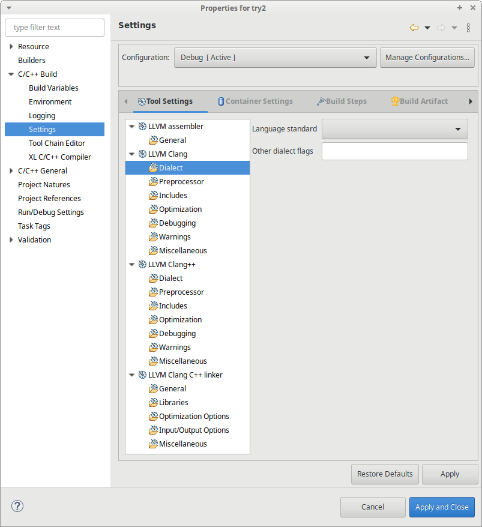482x527 pixels.
Task: Click the LLVM Clang tool icon
Action: pyautogui.click(x=142, y=154)
